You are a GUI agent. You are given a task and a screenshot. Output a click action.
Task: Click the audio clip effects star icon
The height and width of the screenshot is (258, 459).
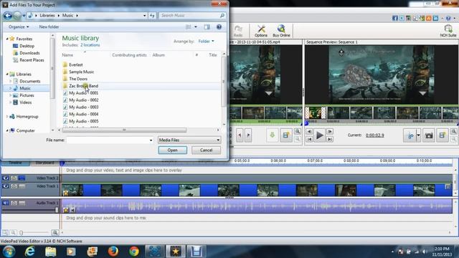click(65, 210)
